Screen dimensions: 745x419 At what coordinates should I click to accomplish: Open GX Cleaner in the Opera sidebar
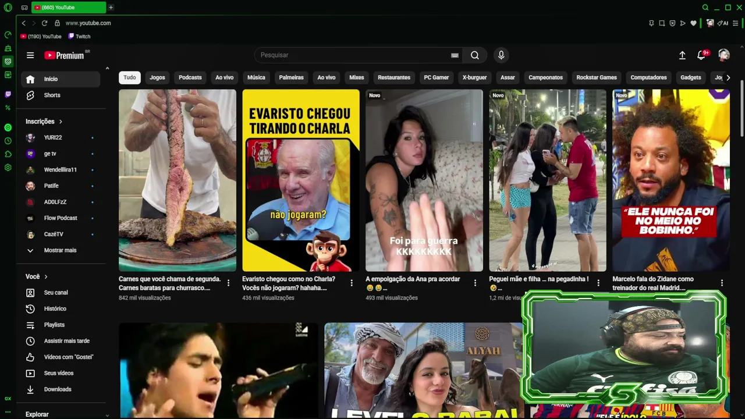click(x=8, y=48)
